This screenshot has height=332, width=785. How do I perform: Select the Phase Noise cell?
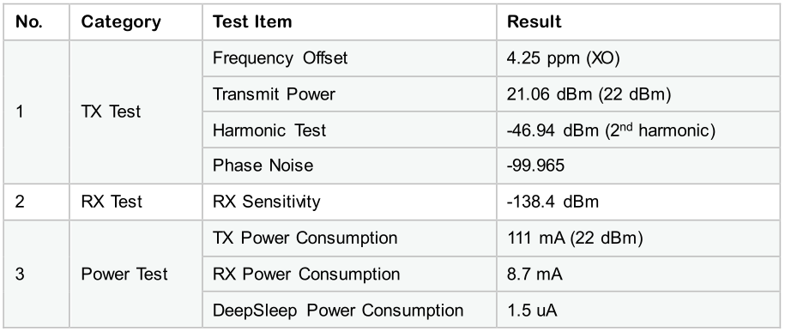pos(349,166)
